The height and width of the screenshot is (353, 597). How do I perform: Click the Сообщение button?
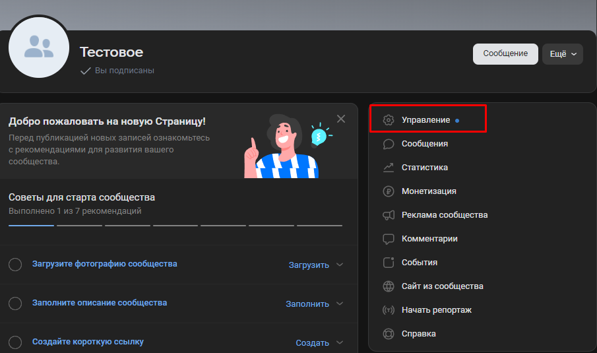click(505, 53)
